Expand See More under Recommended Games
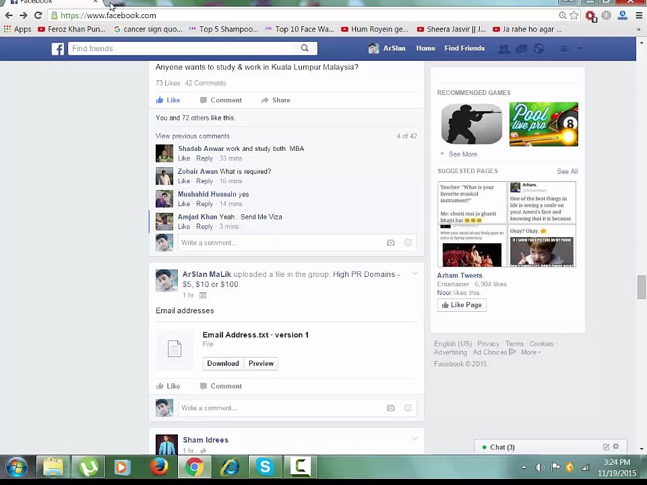This screenshot has height=485, width=647. point(459,154)
